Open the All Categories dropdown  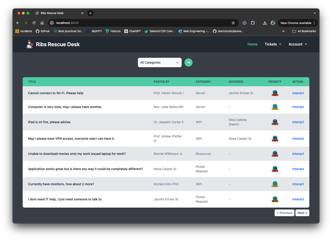tap(160, 62)
